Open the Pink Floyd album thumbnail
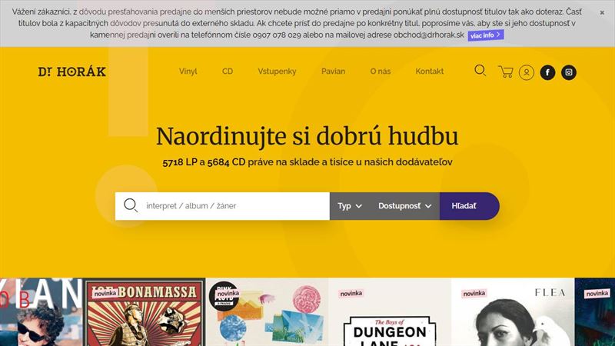 pos(267,312)
